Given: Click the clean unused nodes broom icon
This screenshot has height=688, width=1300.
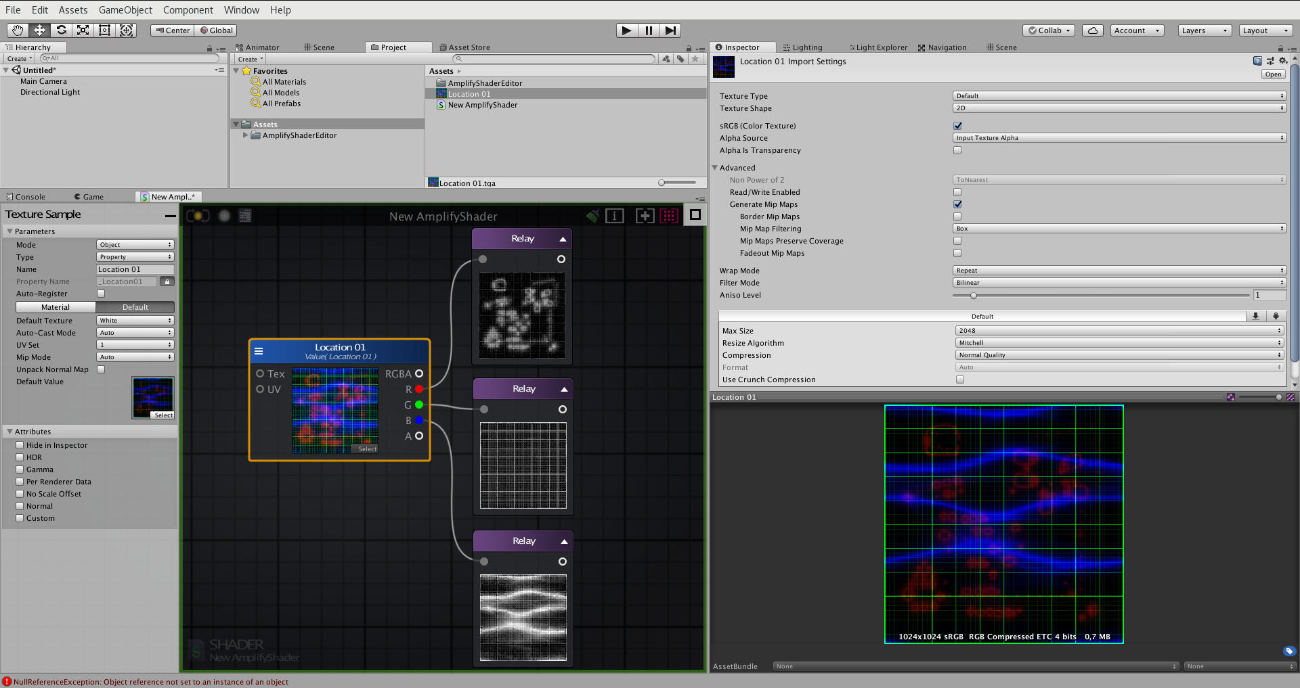Looking at the screenshot, I should point(592,216).
